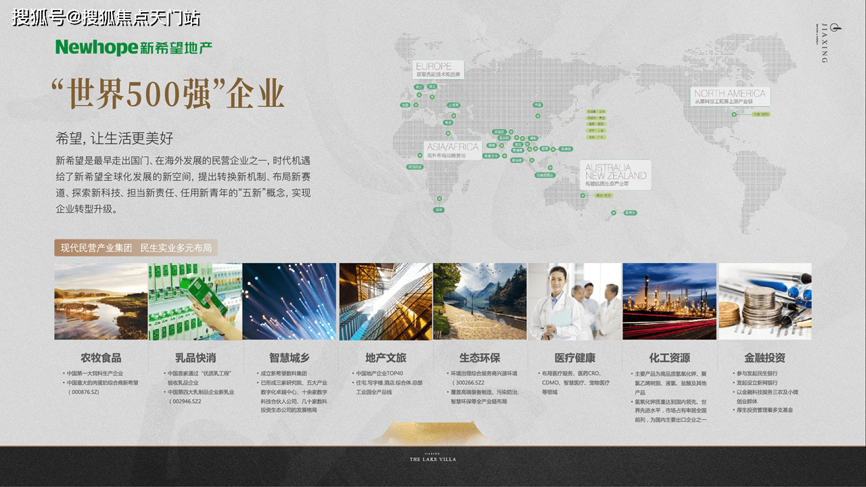The width and height of the screenshot is (866, 487).
Task: Click the NORTH AMERICA map label
Action: [730, 97]
